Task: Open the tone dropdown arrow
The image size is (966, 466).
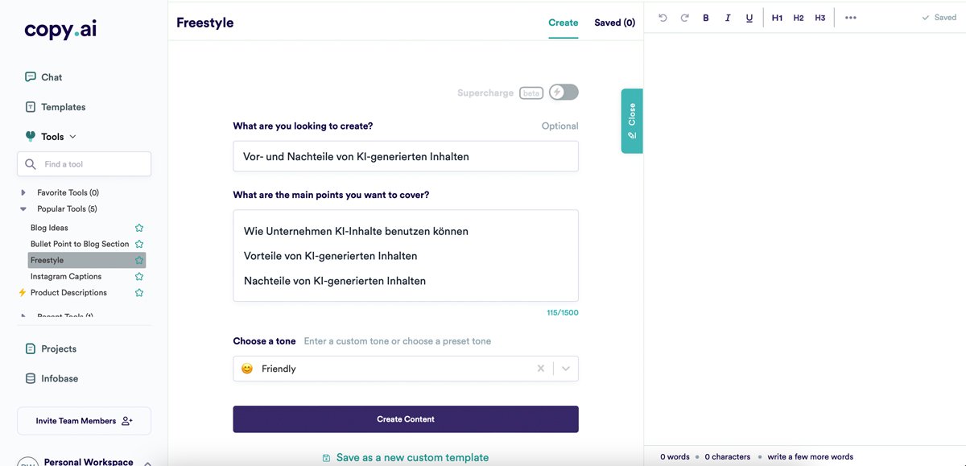Action: click(x=566, y=369)
